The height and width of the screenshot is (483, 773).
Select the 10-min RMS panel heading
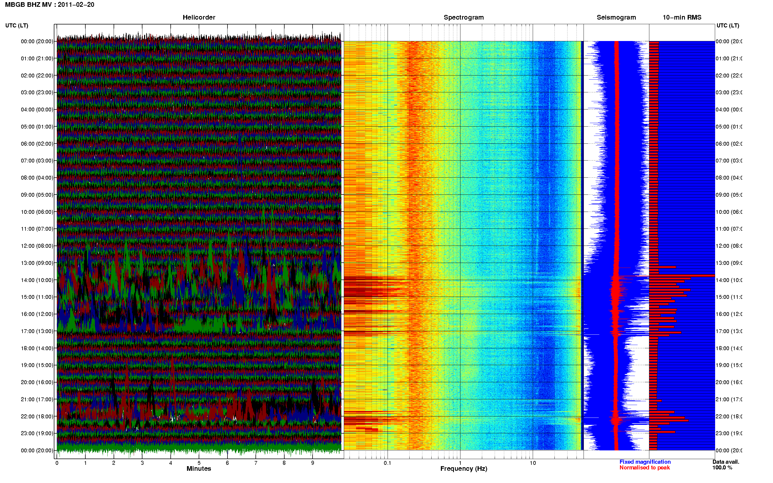click(x=682, y=18)
